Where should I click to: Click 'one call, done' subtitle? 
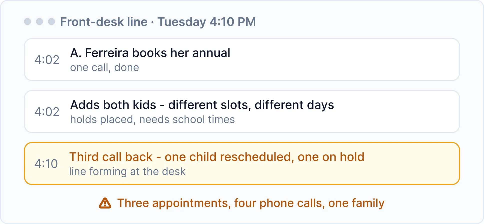(104, 67)
